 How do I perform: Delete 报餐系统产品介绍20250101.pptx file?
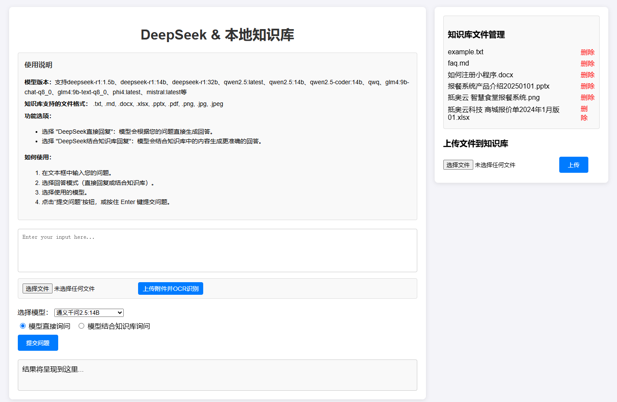[x=587, y=86]
